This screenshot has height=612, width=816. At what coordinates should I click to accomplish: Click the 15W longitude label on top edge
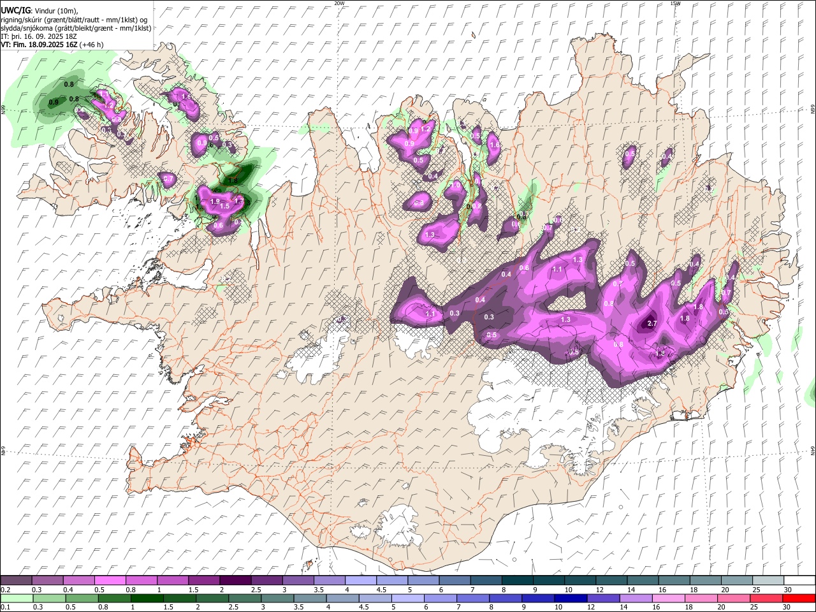[675, 3]
